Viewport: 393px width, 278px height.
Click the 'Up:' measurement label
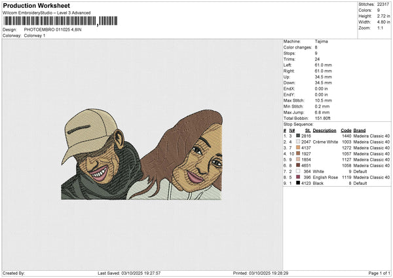click(x=286, y=77)
